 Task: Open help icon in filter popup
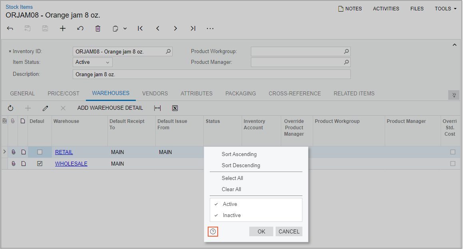213,231
